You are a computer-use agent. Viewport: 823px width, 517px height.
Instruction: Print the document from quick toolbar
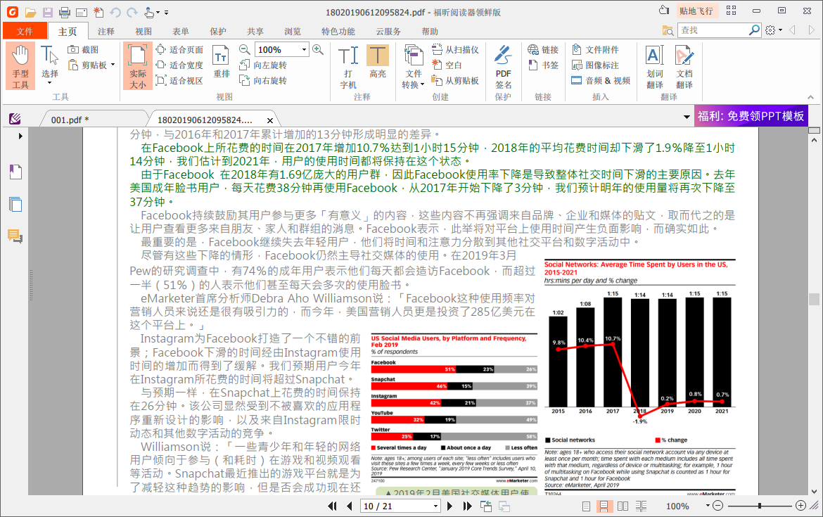[64, 12]
